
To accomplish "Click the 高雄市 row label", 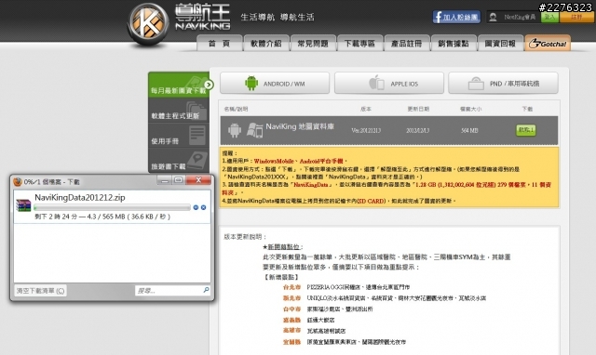I will click(x=291, y=331).
